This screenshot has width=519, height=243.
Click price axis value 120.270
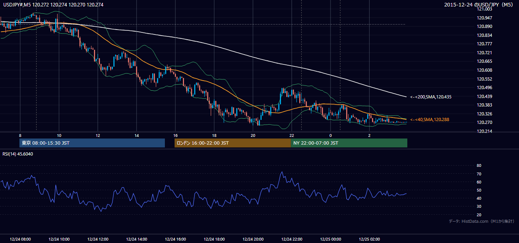(x=484, y=122)
